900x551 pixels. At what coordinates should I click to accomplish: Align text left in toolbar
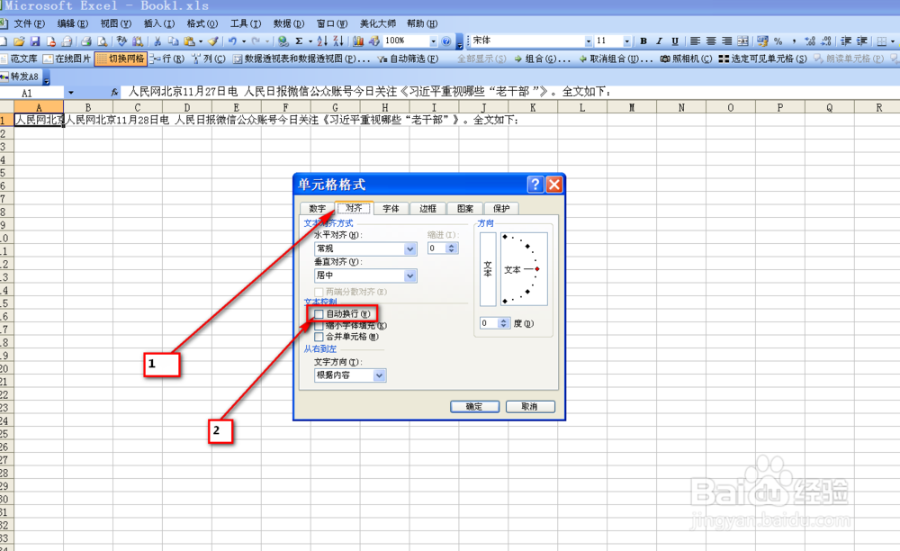click(x=695, y=41)
